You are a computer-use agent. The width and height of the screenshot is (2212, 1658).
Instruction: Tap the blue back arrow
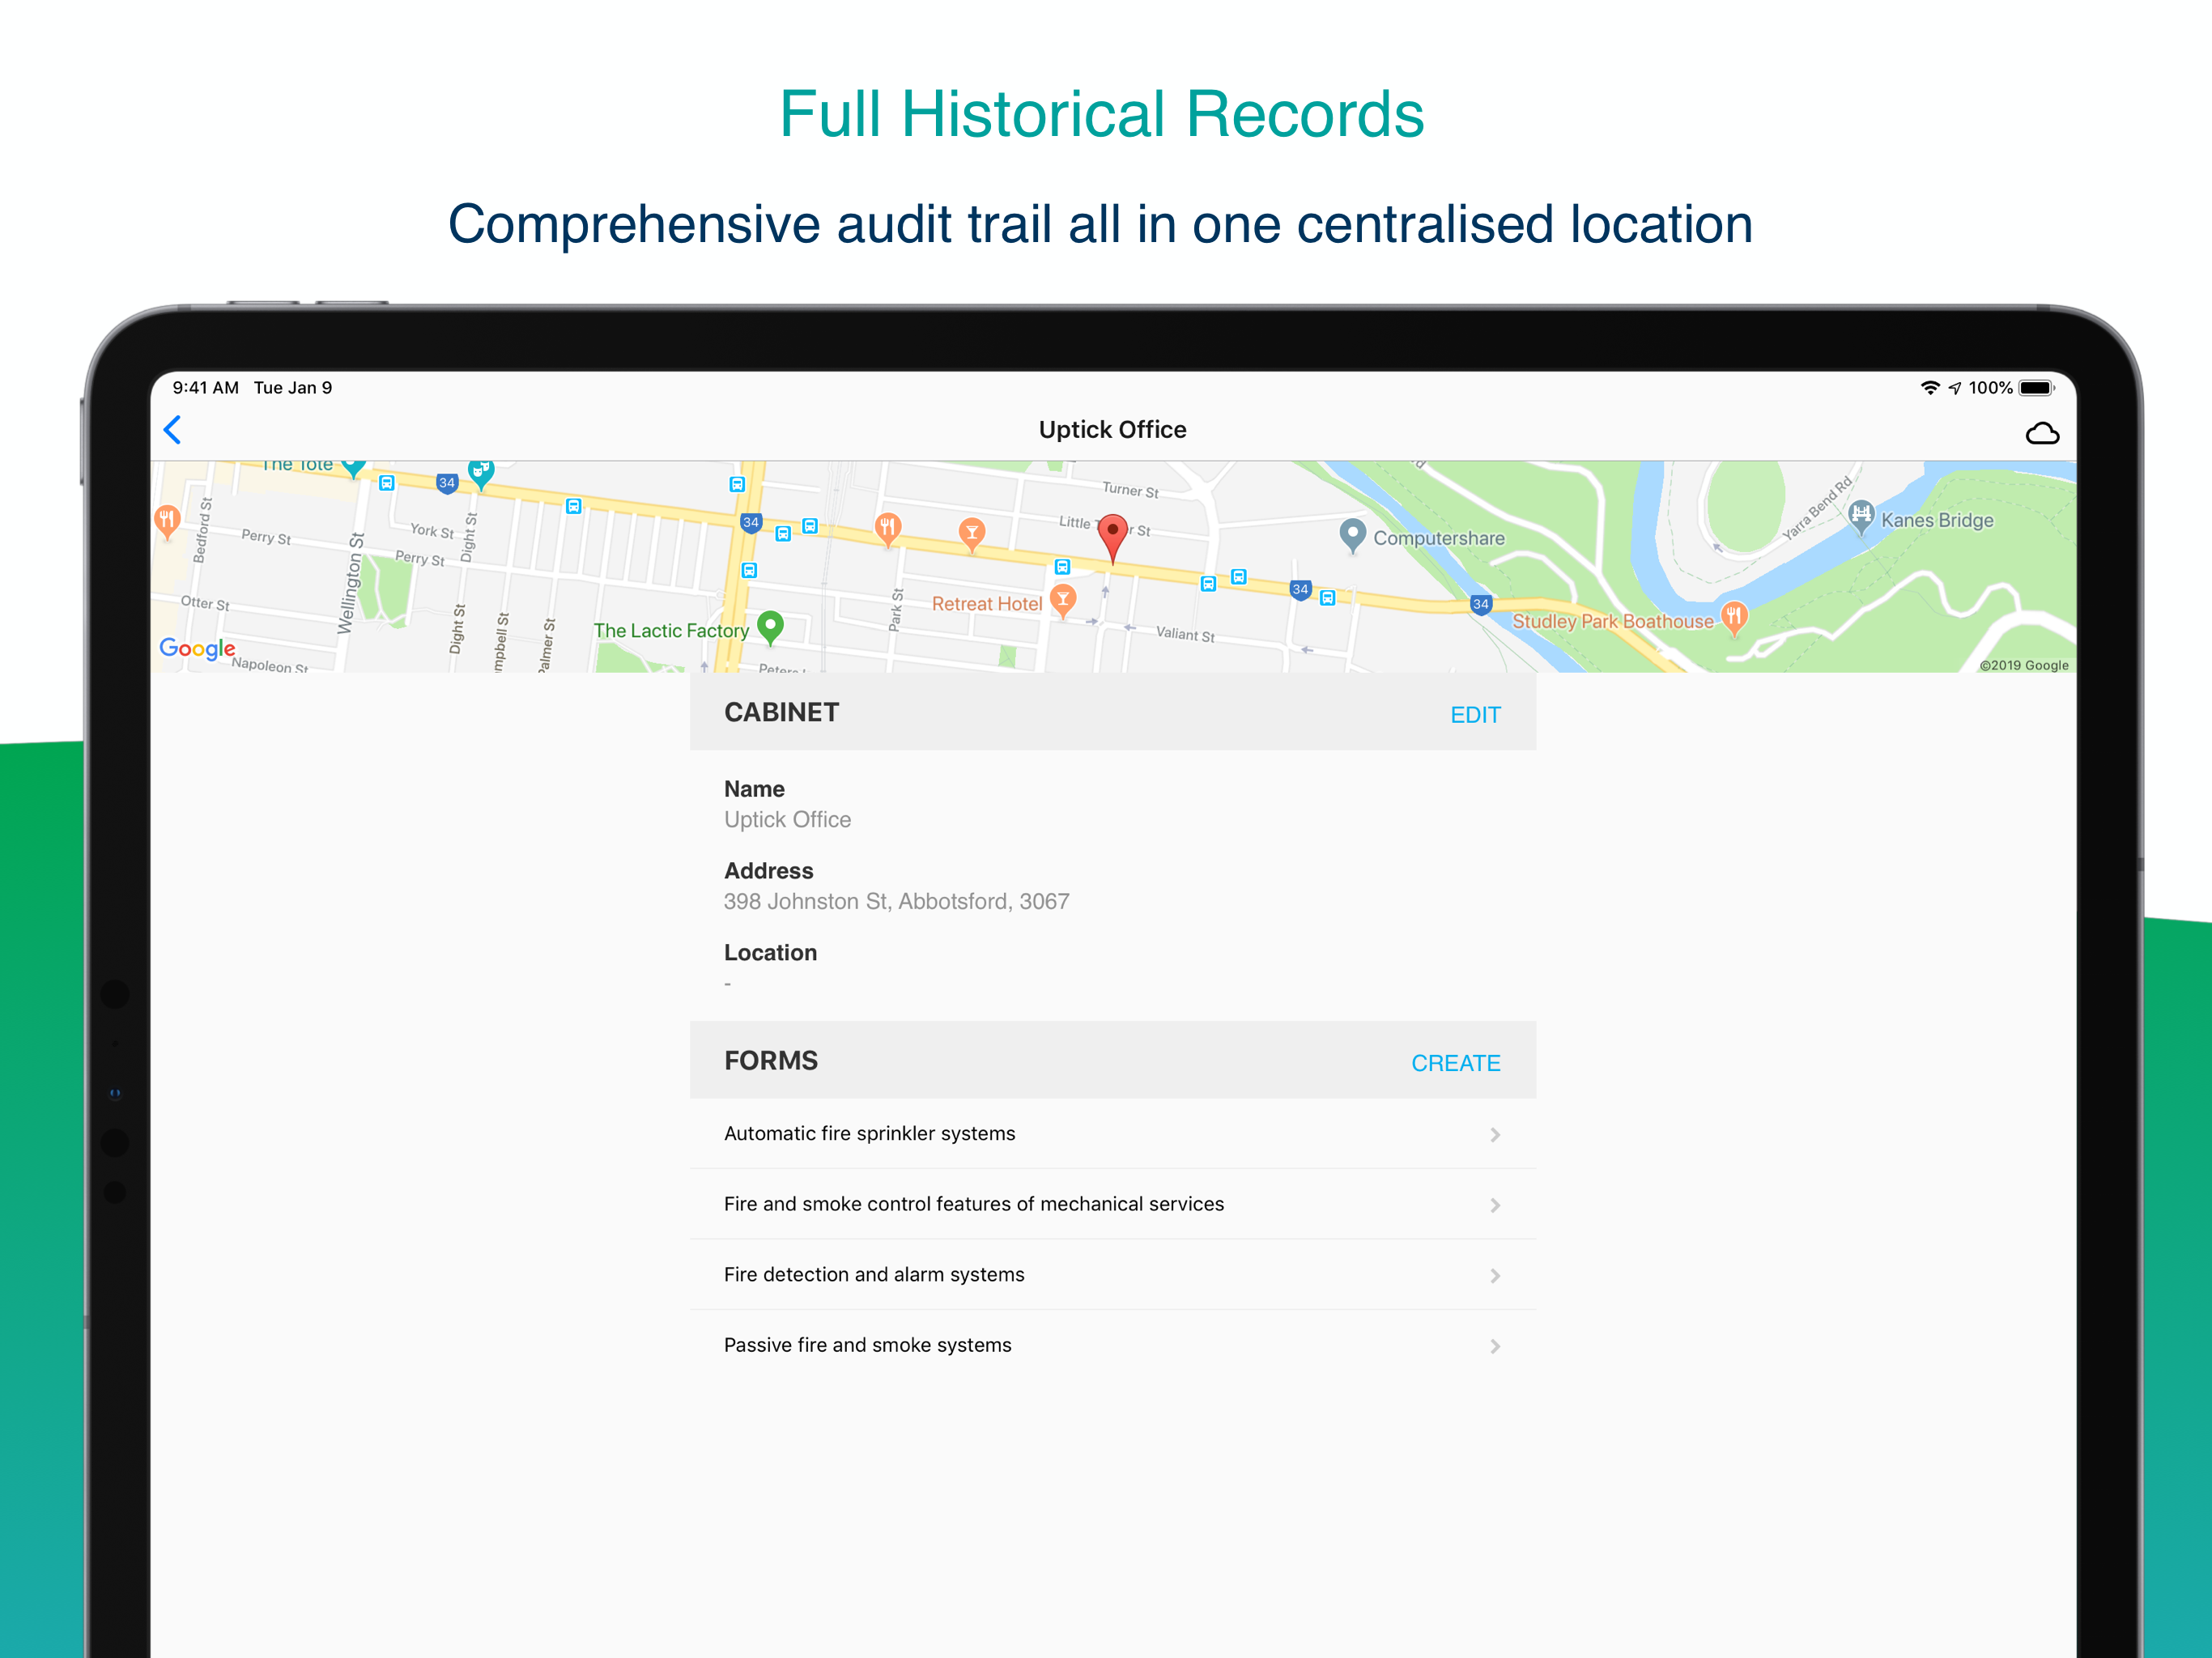(172, 430)
